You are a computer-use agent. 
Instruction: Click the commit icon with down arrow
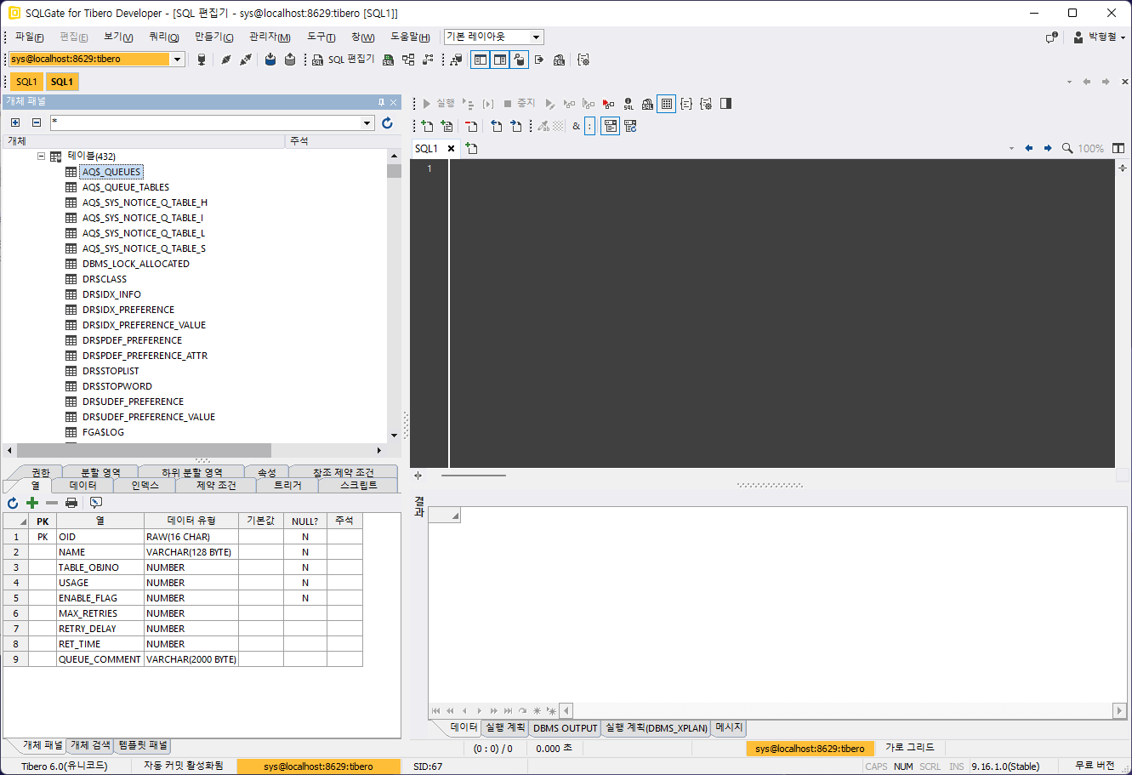270,60
